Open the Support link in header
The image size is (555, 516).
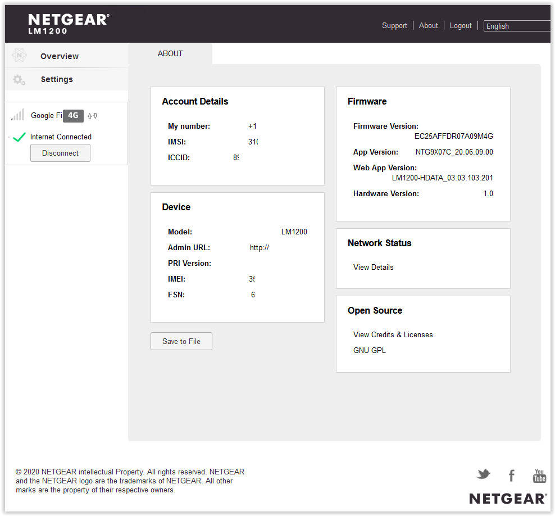click(394, 25)
